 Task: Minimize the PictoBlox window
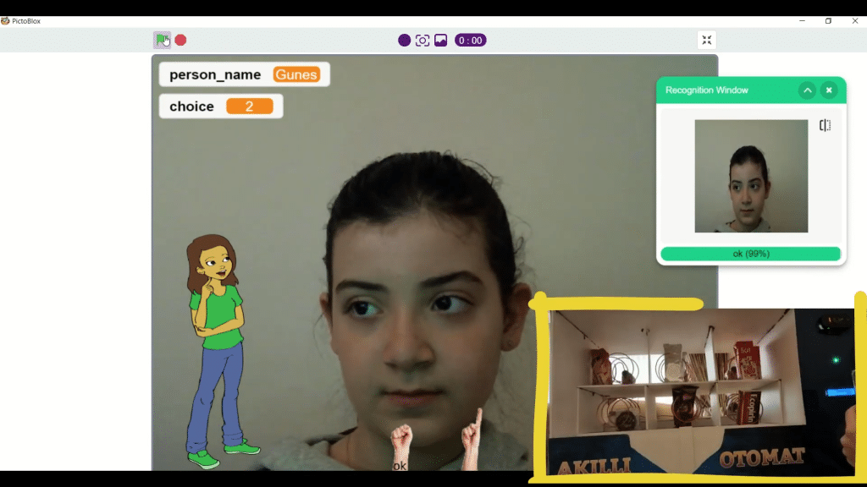point(803,21)
